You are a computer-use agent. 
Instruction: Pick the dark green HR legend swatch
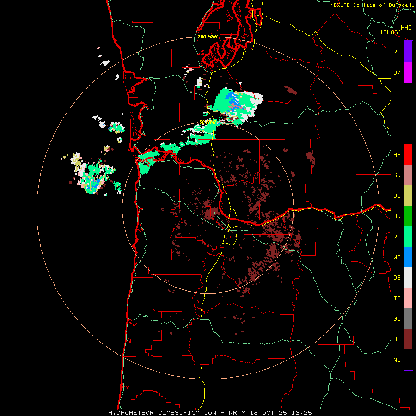pyautogui.click(x=408, y=216)
